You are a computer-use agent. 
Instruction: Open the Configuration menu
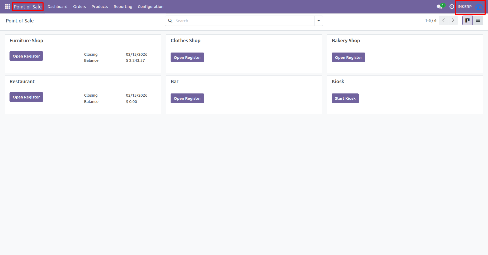[151, 7]
